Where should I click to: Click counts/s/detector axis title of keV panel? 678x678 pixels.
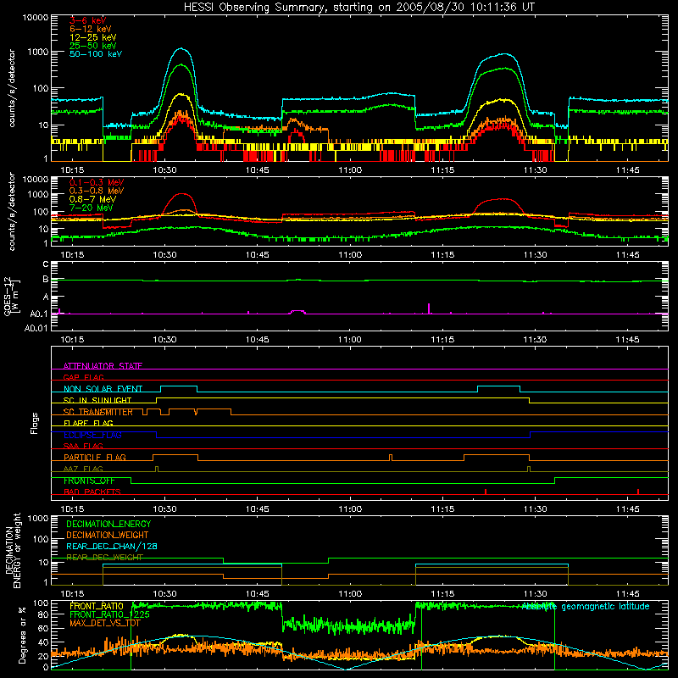(x=12, y=88)
